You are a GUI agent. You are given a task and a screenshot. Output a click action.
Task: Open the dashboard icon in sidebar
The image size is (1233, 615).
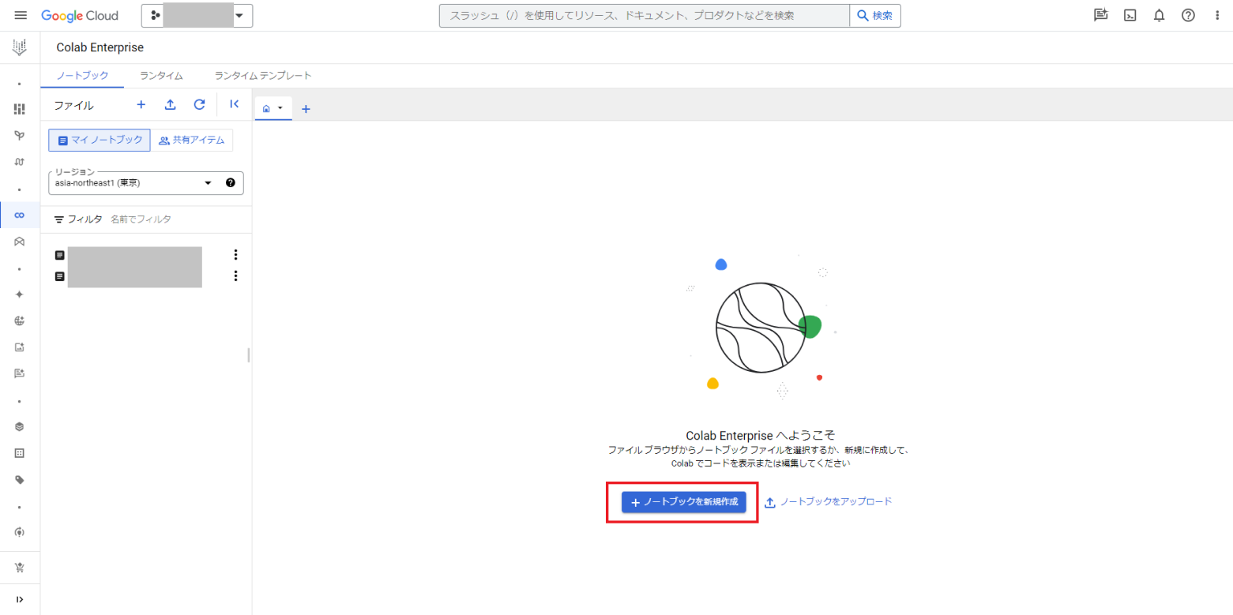pyautogui.click(x=20, y=109)
